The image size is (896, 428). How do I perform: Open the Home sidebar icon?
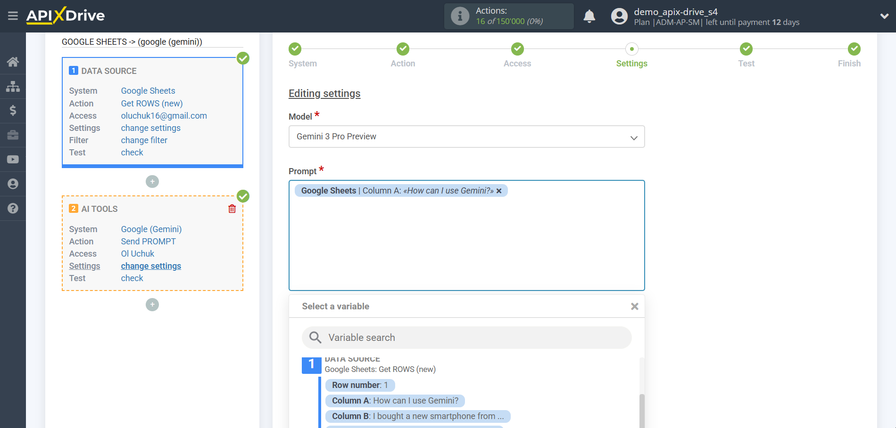pyautogui.click(x=13, y=62)
